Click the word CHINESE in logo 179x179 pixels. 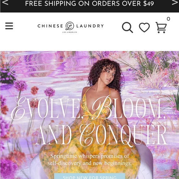click(50, 26)
